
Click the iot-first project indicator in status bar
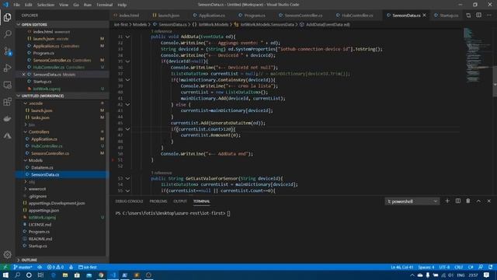(x=88, y=268)
